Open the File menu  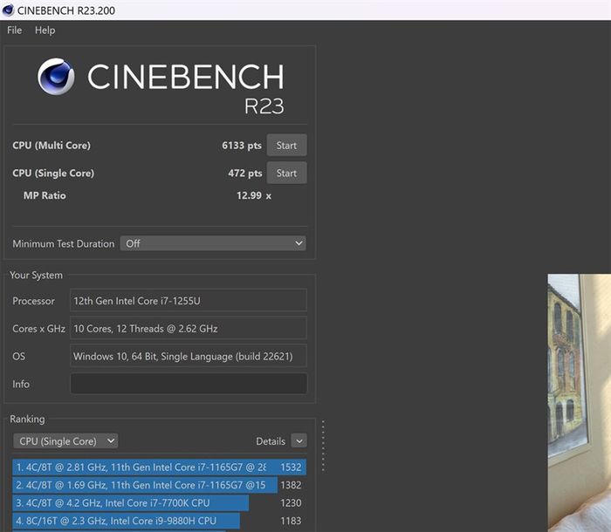pos(15,31)
